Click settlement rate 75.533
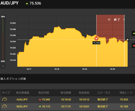The height and width of the screenshot is (111, 135). (124, 99)
